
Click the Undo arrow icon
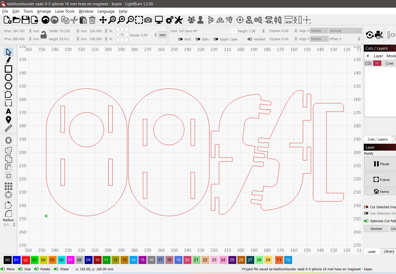(x=45, y=20)
